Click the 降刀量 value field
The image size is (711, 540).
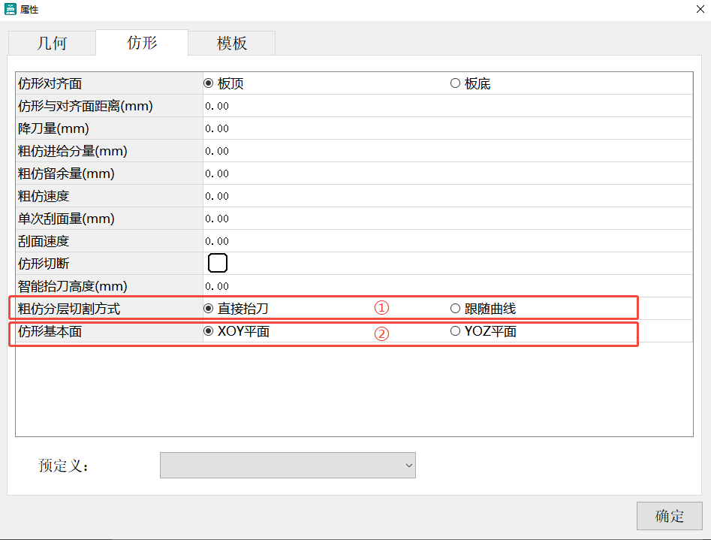click(447, 128)
